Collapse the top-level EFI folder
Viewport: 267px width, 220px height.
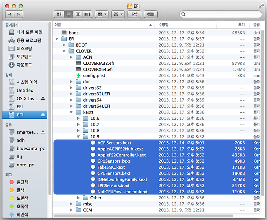pyautogui.click(x=57, y=39)
